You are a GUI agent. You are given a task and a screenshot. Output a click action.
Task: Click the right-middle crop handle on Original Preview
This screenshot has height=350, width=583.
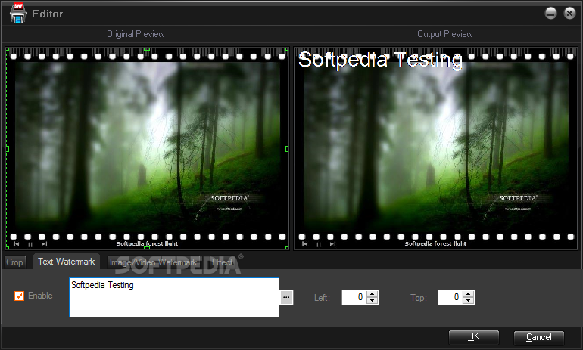tap(287, 149)
